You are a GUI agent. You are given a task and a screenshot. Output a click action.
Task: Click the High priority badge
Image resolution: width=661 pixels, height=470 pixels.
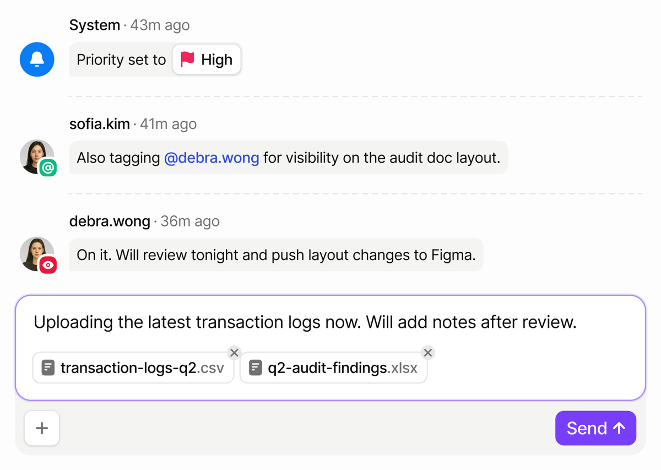point(207,60)
